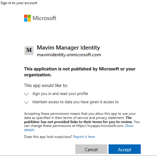
Task: Click the 'not published by Microsoft' warning text
Action: [80, 72]
